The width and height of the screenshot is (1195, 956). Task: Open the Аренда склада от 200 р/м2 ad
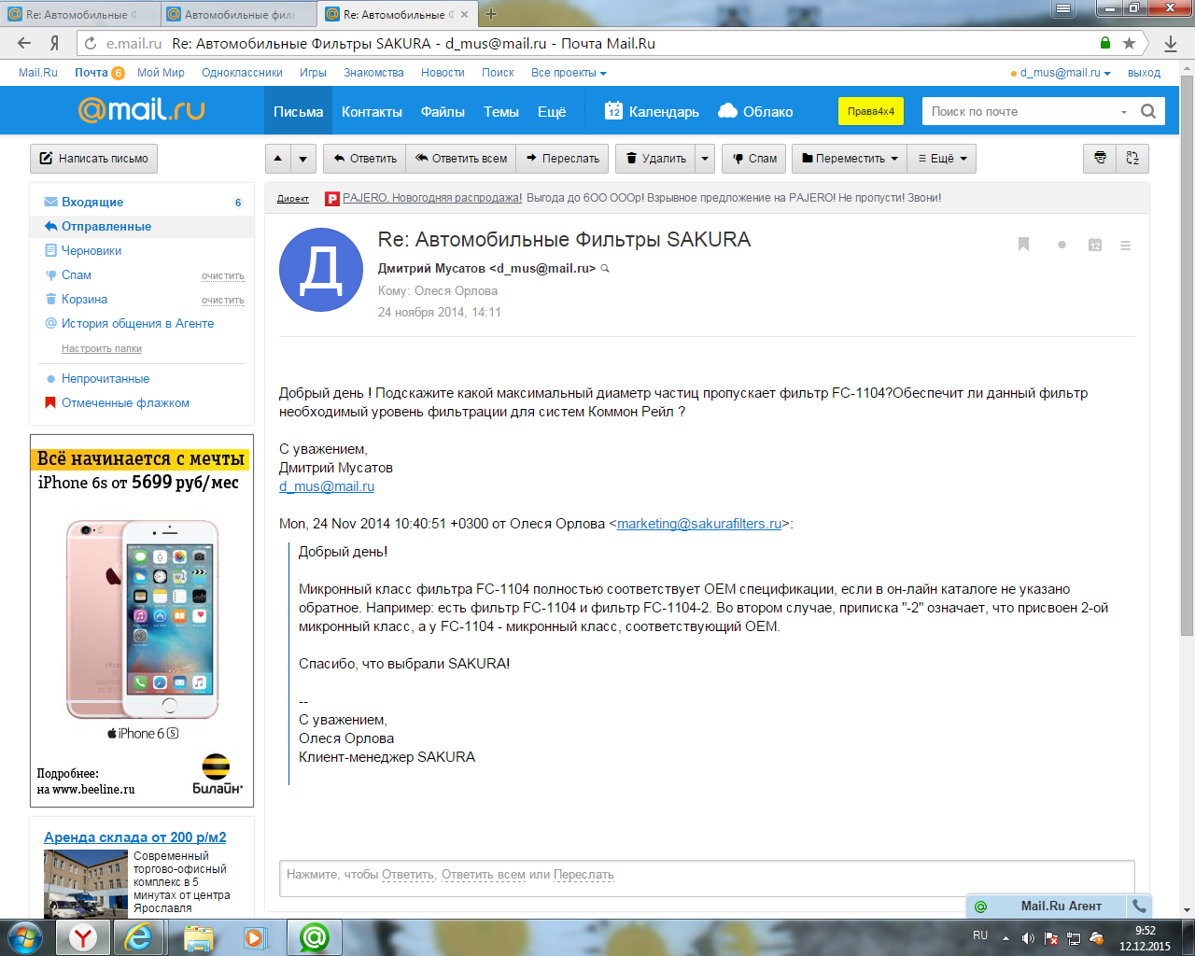[x=134, y=837]
